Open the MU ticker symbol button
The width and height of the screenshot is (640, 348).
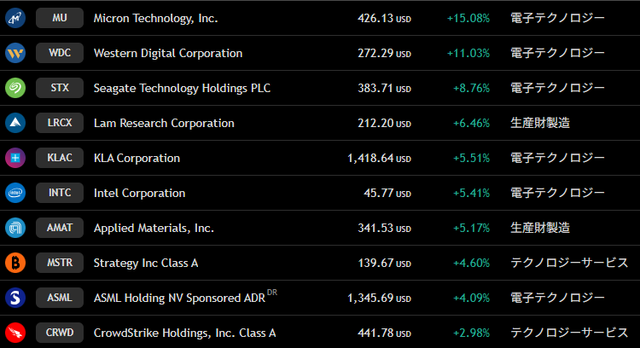tap(60, 18)
